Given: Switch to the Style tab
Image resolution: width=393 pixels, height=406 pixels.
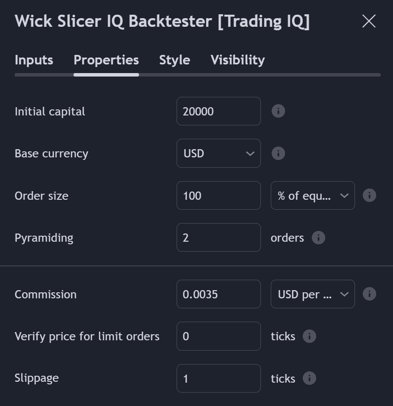Looking at the screenshot, I should click(174, 60).
